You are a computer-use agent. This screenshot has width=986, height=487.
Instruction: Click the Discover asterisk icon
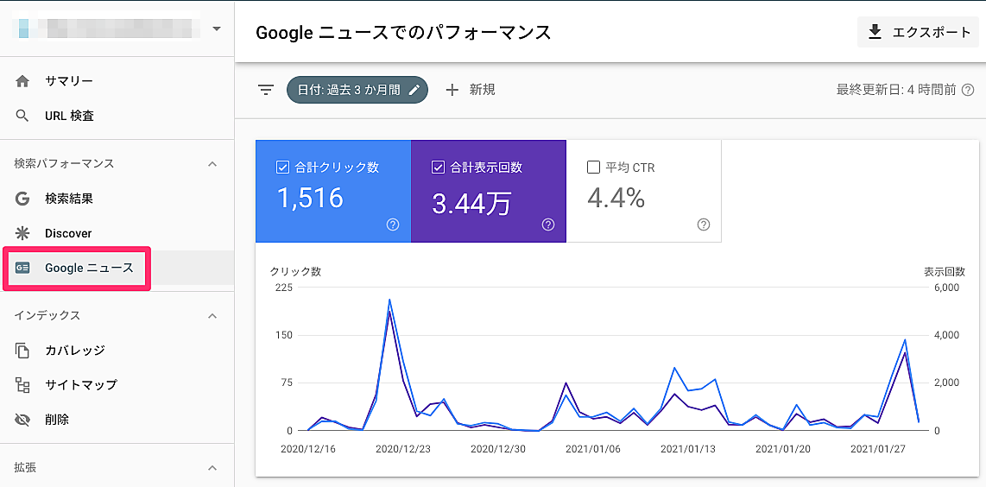point(22,233)
